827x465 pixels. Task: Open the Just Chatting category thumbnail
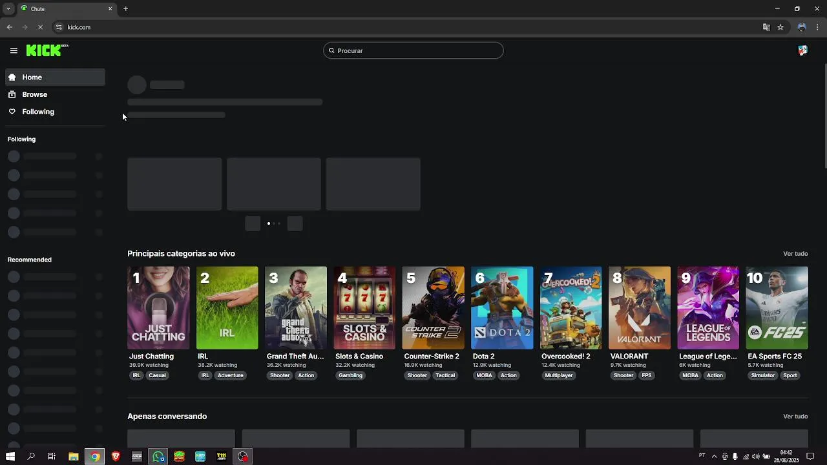click(158, 308)
